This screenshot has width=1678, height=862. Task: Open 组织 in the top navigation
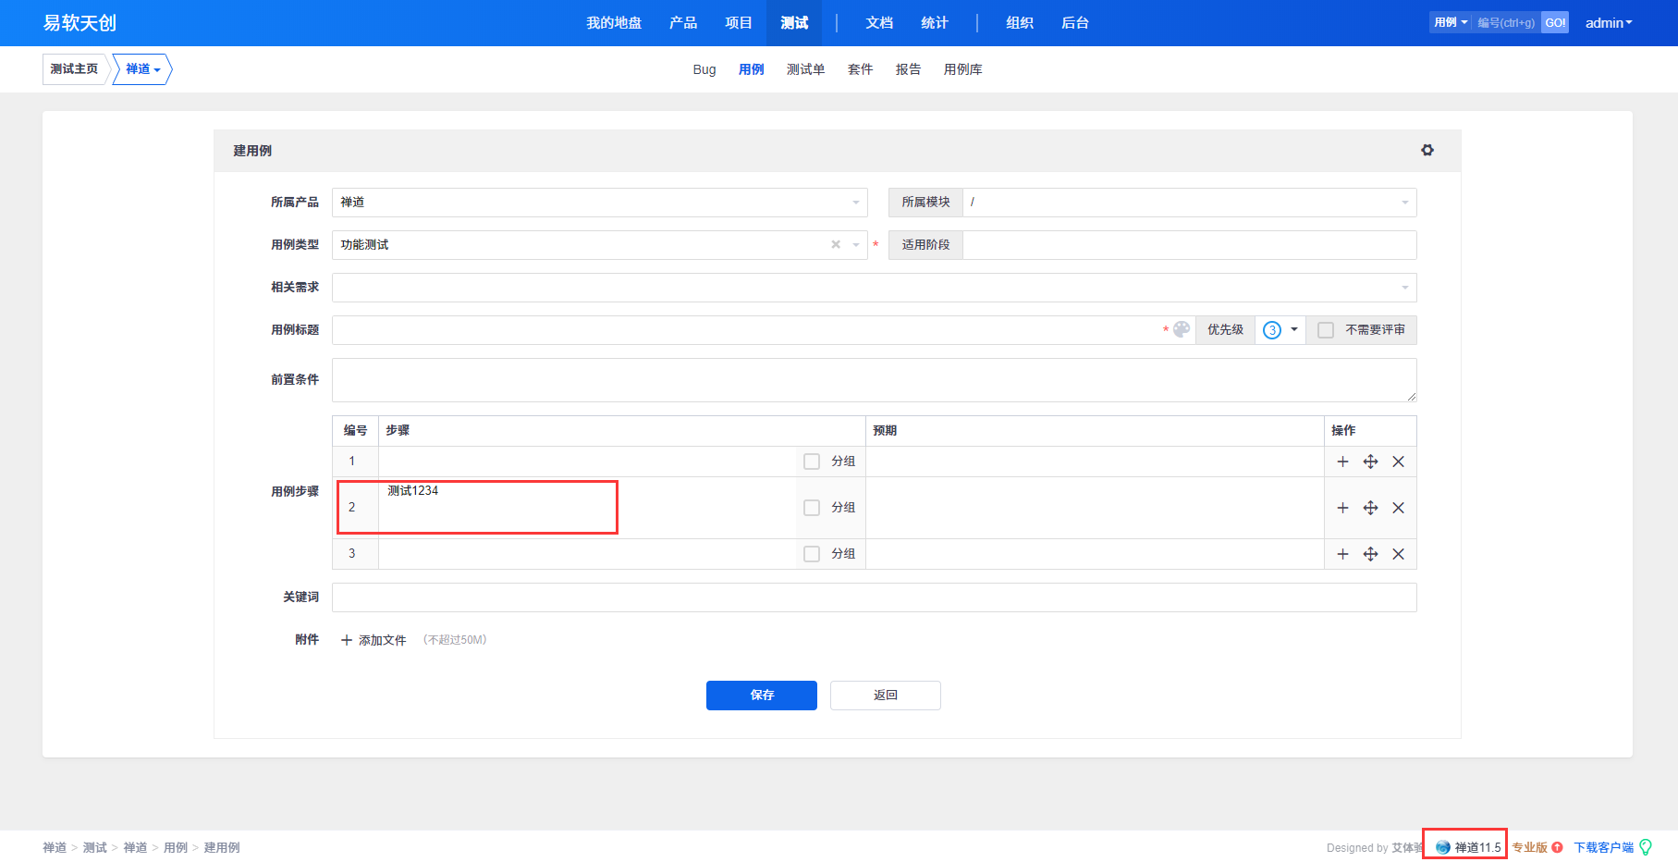pyautogui.click(x=1020, y=23)
